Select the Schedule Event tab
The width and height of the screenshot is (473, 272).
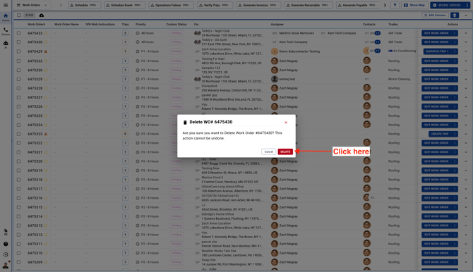pos(124,5)
